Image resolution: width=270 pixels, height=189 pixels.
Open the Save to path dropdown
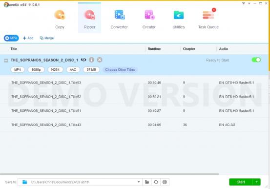139,182
